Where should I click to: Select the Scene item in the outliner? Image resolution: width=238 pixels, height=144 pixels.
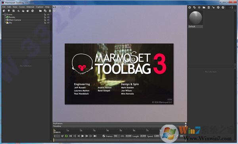tap(10, 15)
